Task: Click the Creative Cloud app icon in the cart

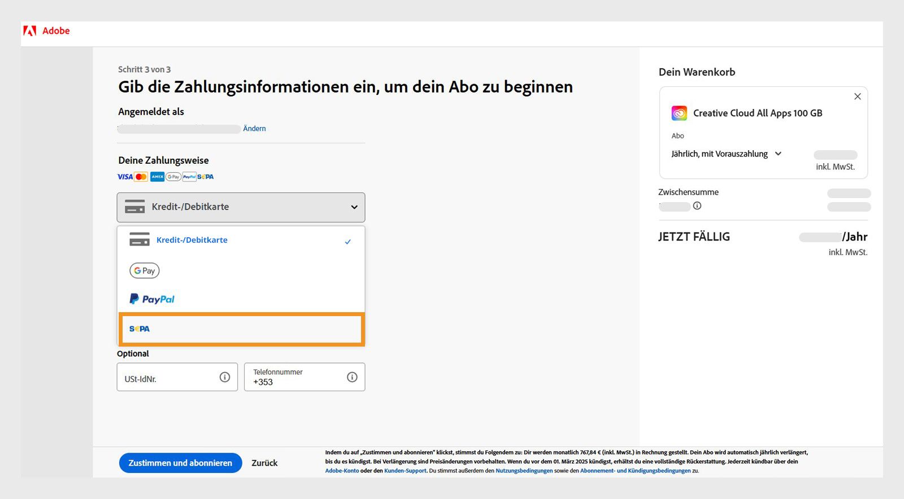Action: click(x=679, y=113)
